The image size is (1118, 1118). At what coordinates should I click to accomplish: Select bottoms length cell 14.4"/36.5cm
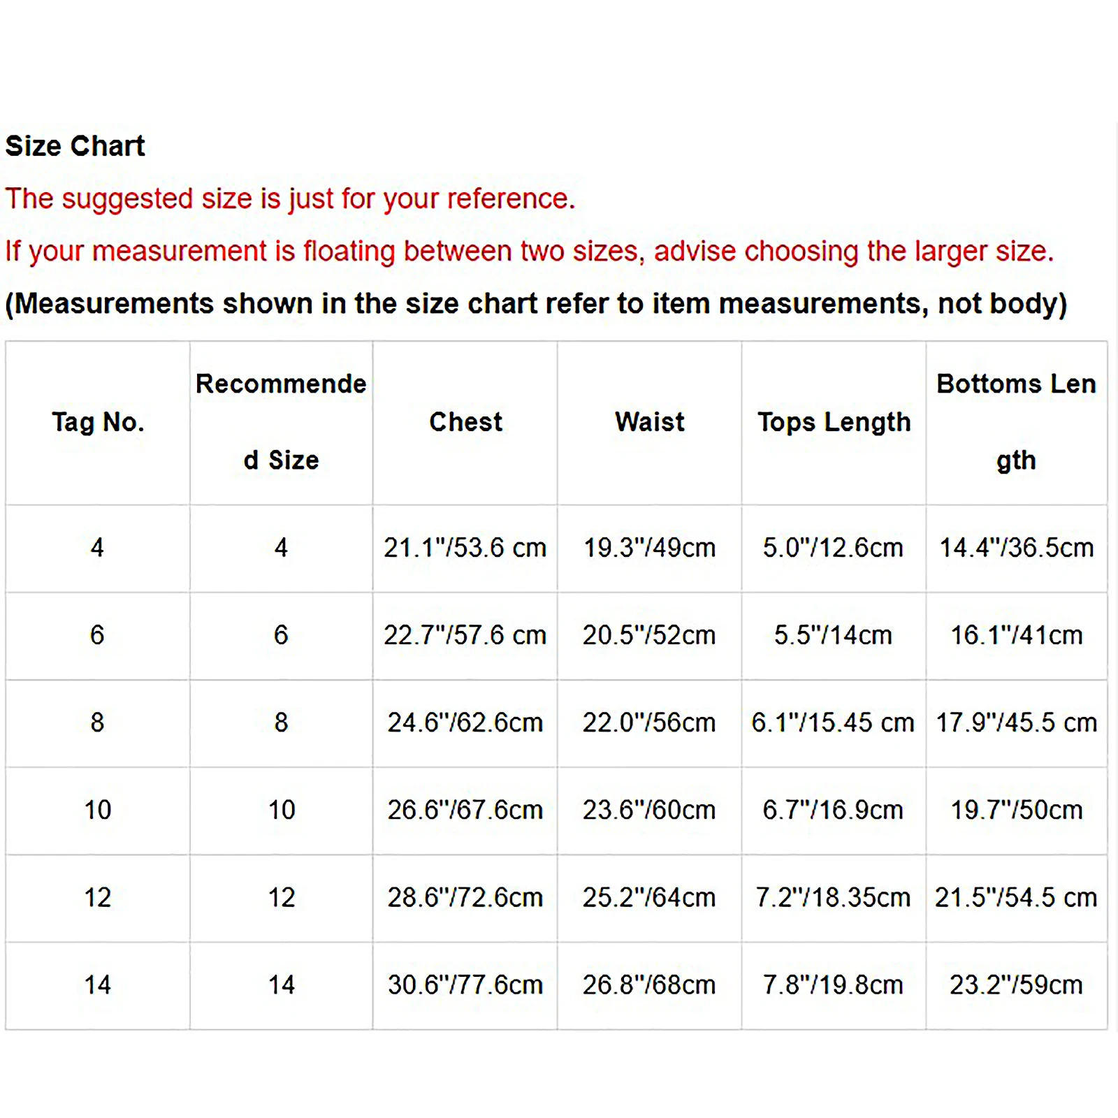[1016, 548]
